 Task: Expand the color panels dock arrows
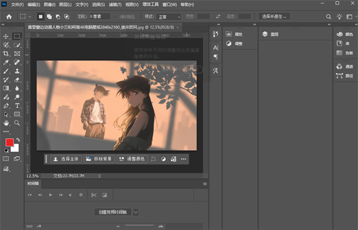tap(356, 24)
